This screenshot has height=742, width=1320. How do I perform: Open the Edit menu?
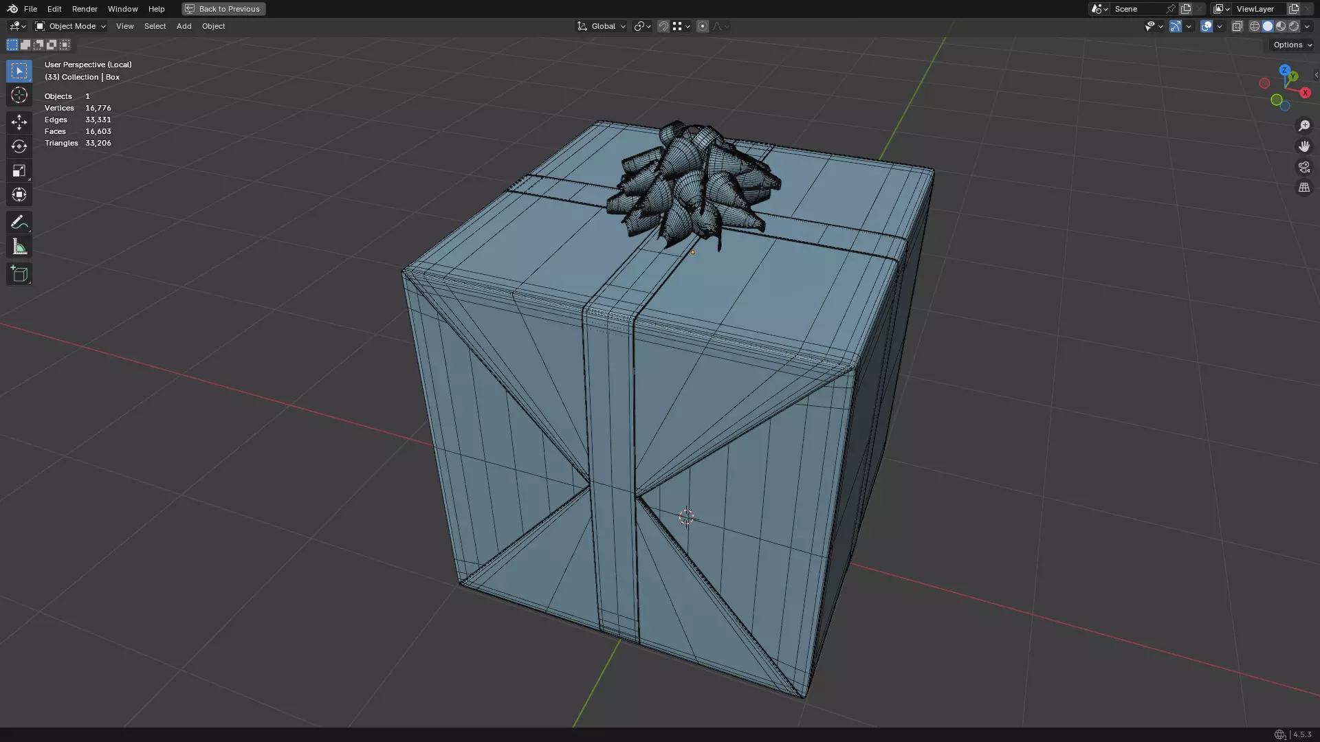54,9
